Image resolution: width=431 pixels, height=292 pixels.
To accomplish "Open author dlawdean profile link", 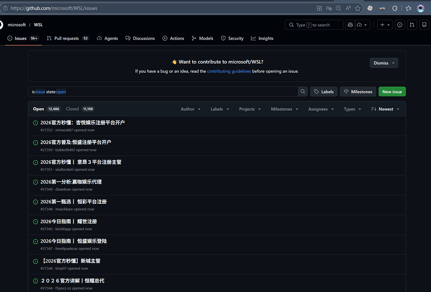I will [63, 189].
